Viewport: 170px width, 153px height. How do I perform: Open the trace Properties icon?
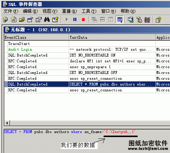click(39, 20)
